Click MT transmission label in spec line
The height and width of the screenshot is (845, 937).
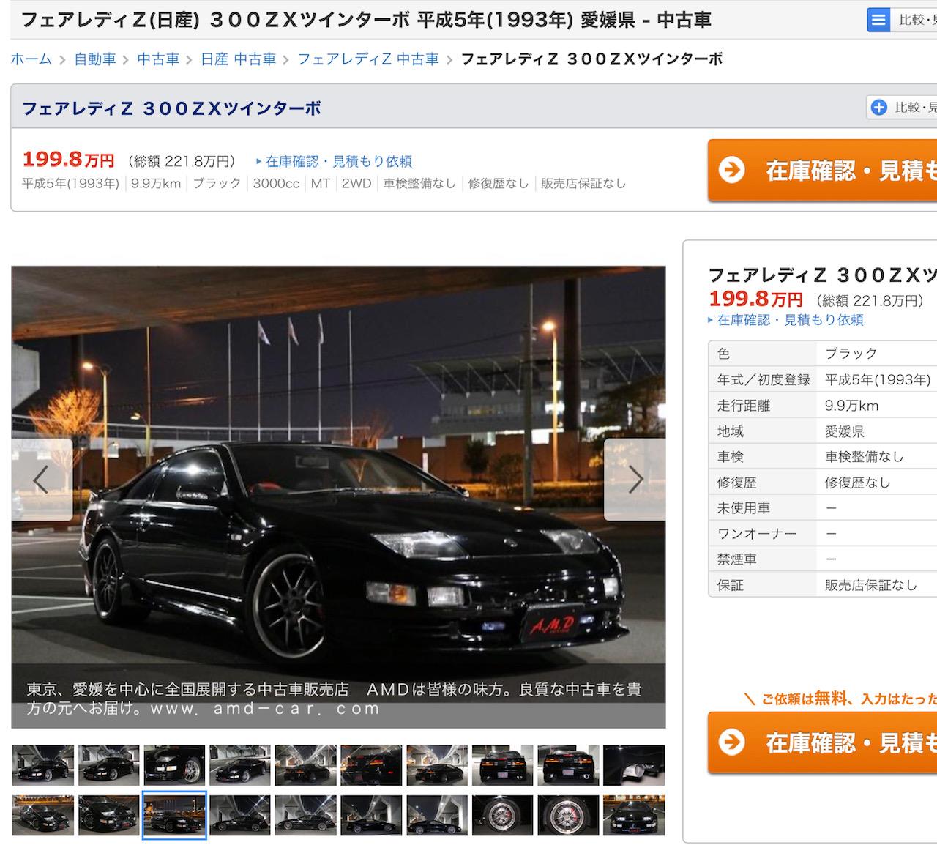pos(321,184)
